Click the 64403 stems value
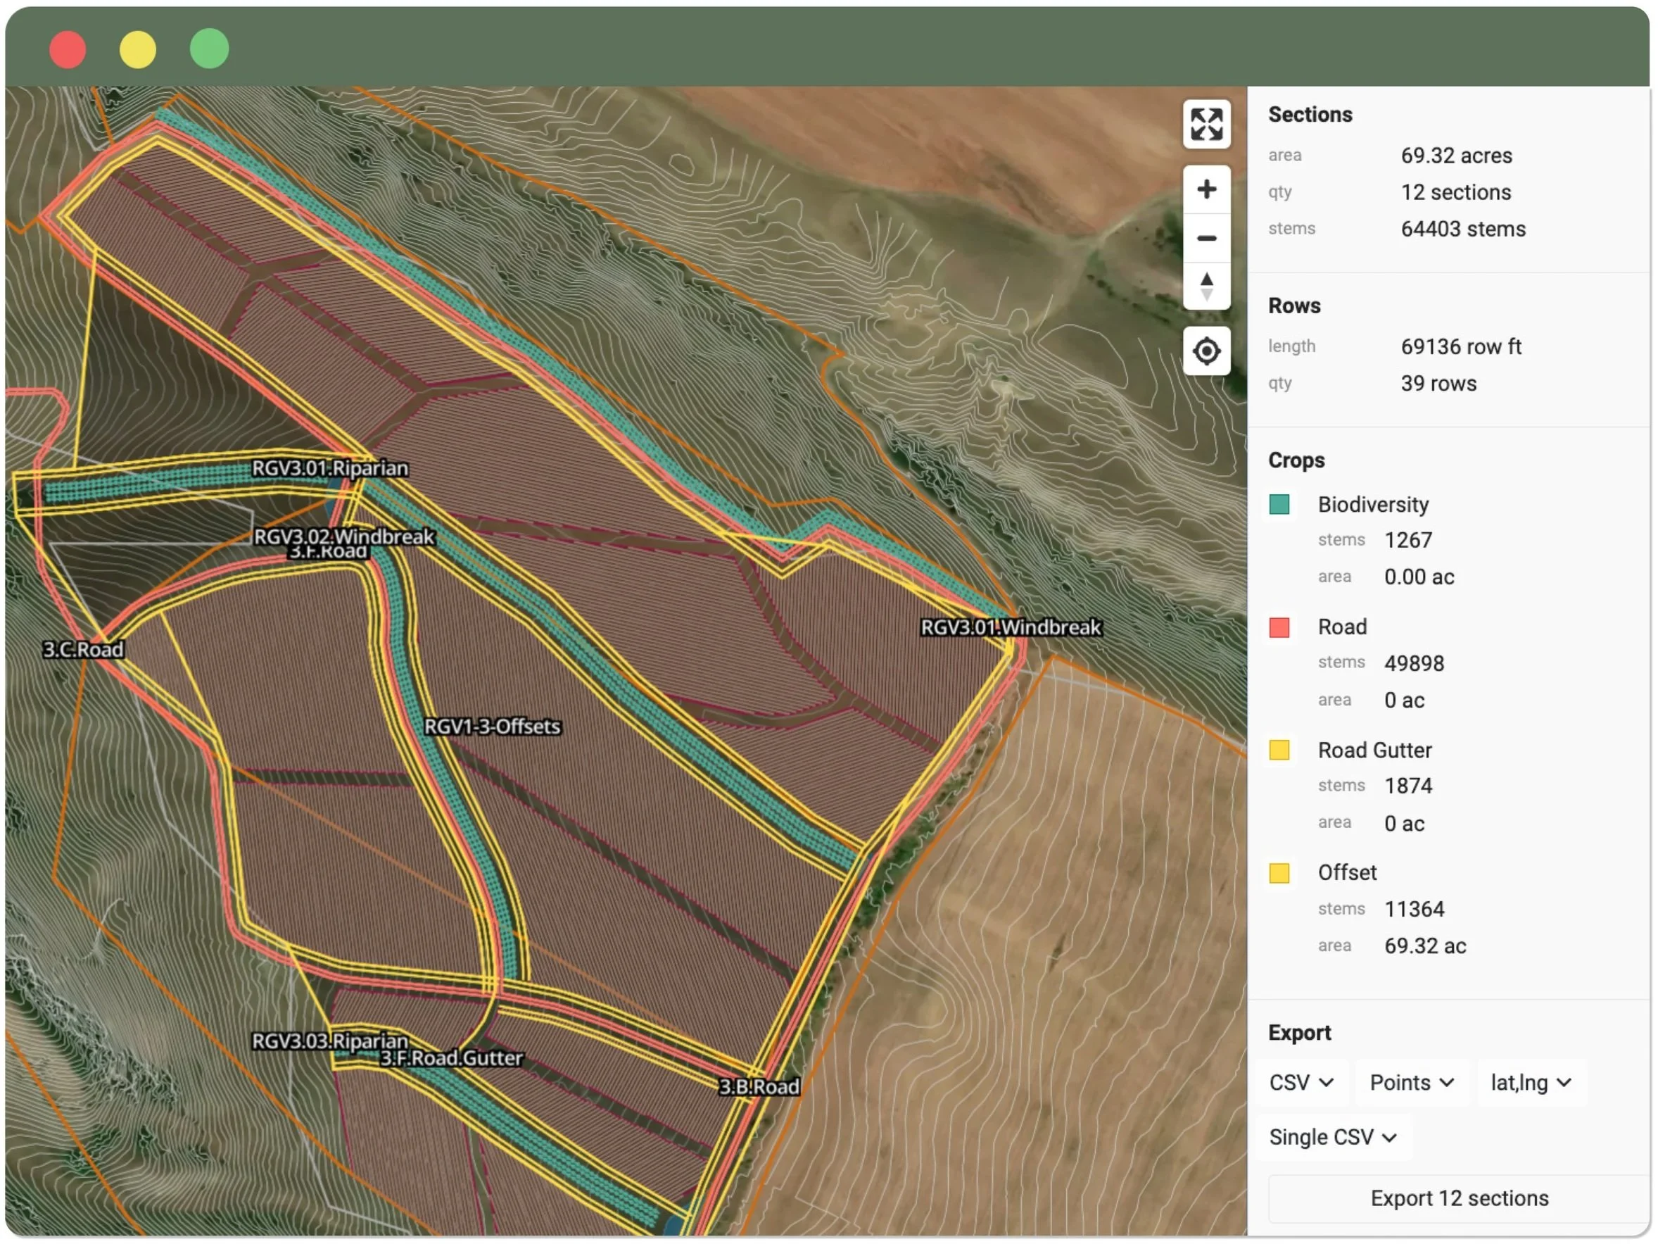The image size is (1658, 1244). [x=1462, y=229]
